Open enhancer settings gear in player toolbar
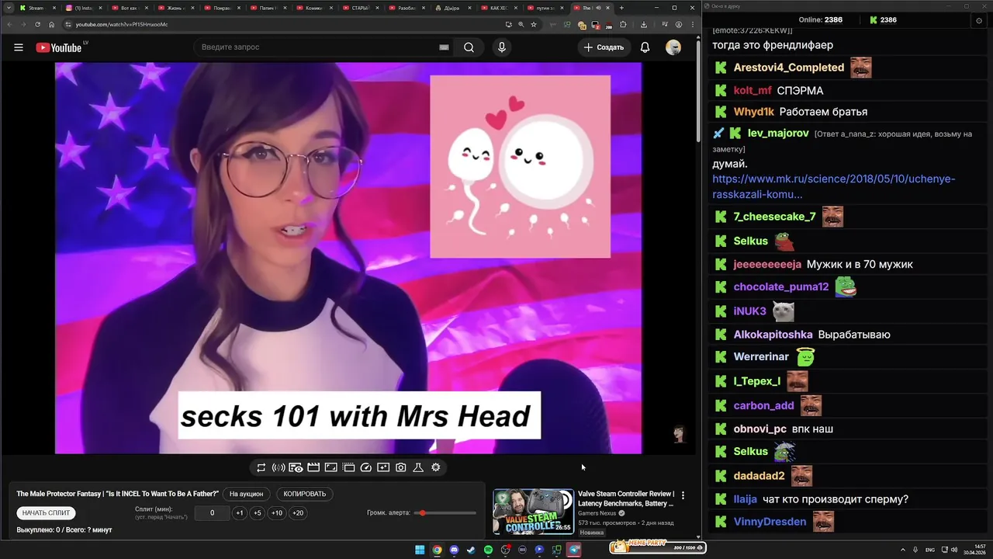Viewport: 993px width, 559px height. (436, 467)
